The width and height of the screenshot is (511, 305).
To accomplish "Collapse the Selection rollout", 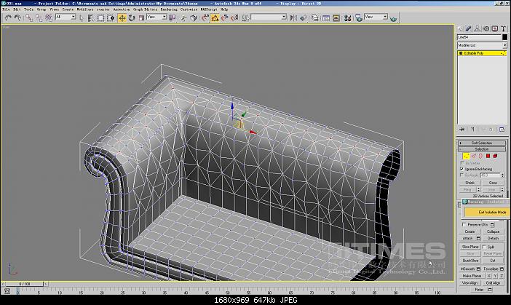I will [482, 149].
